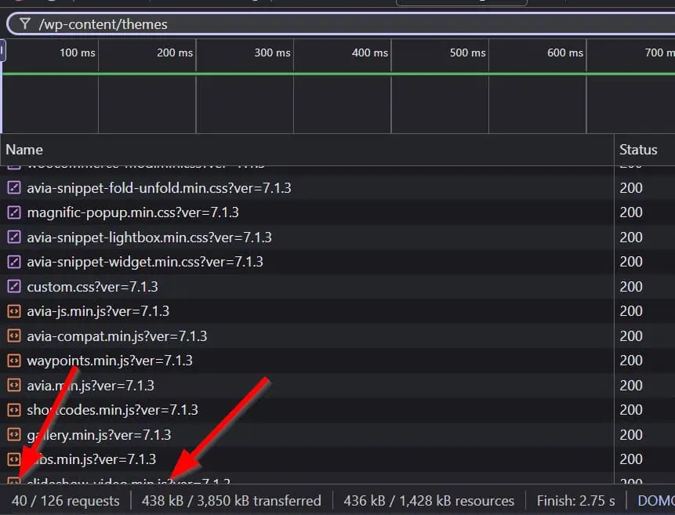Screen dimensions: 675x515
Task: Click the stylesheet icon beside custom.css
Action: point(13,287)
